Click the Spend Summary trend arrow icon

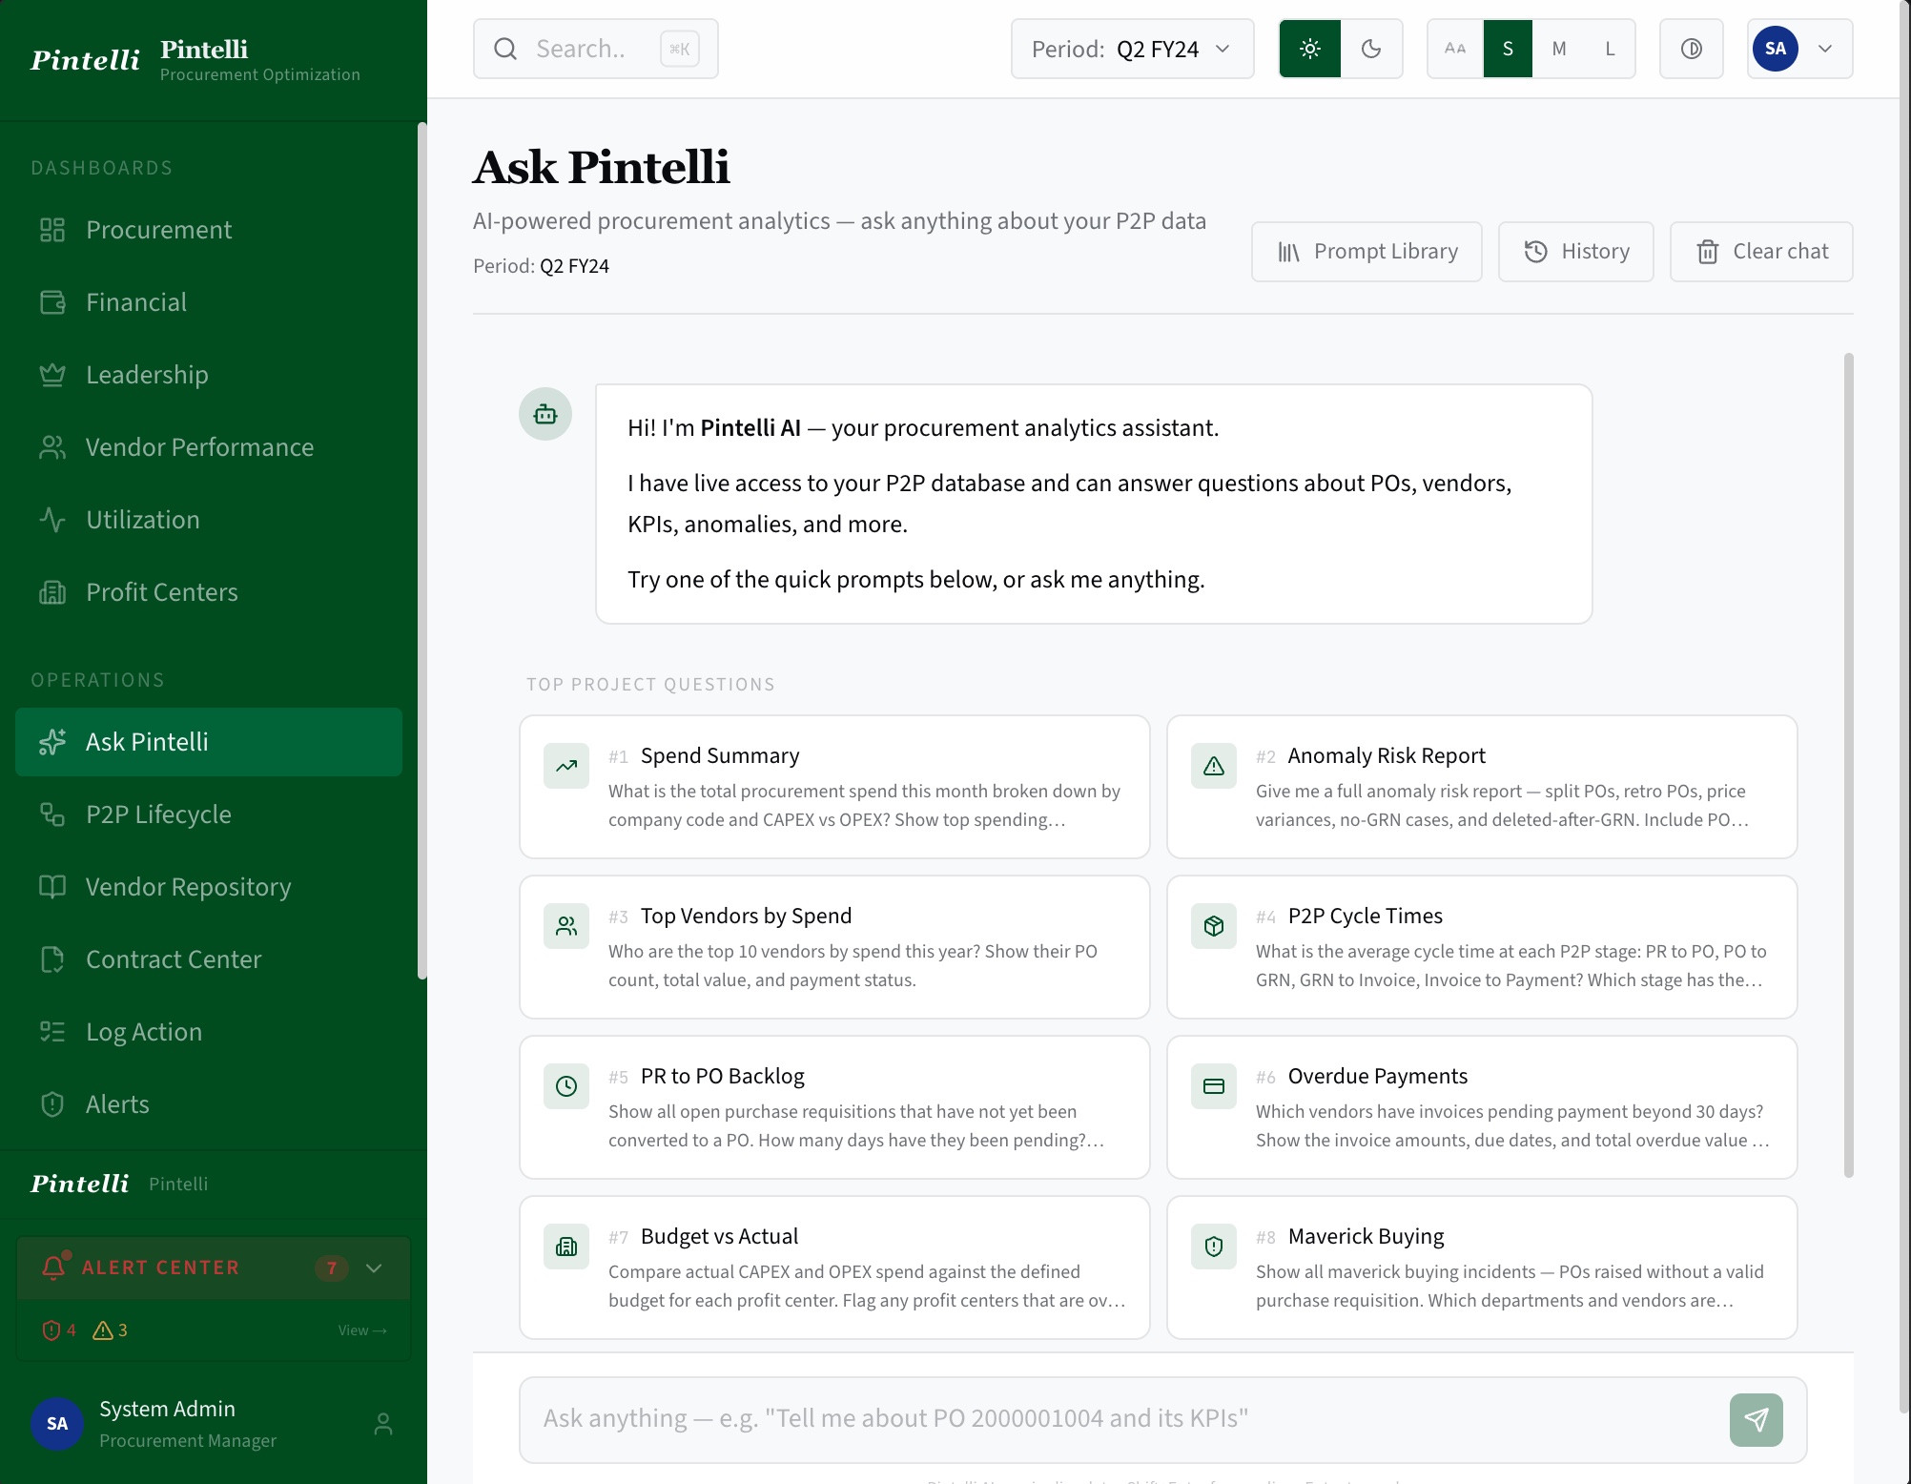[566, 766]
